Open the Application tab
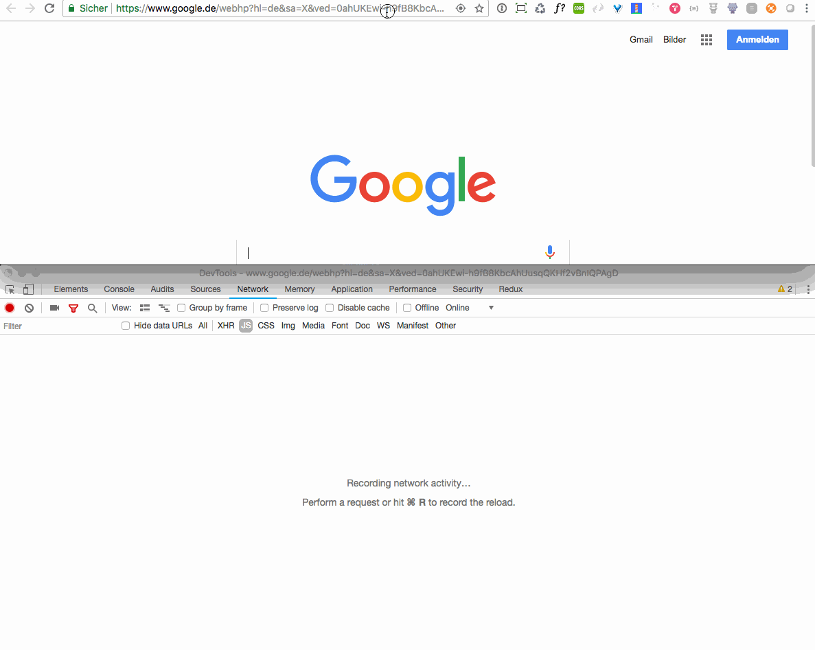Image resolution: width=815 pixels, height=650 pixels. click(352, 289)
